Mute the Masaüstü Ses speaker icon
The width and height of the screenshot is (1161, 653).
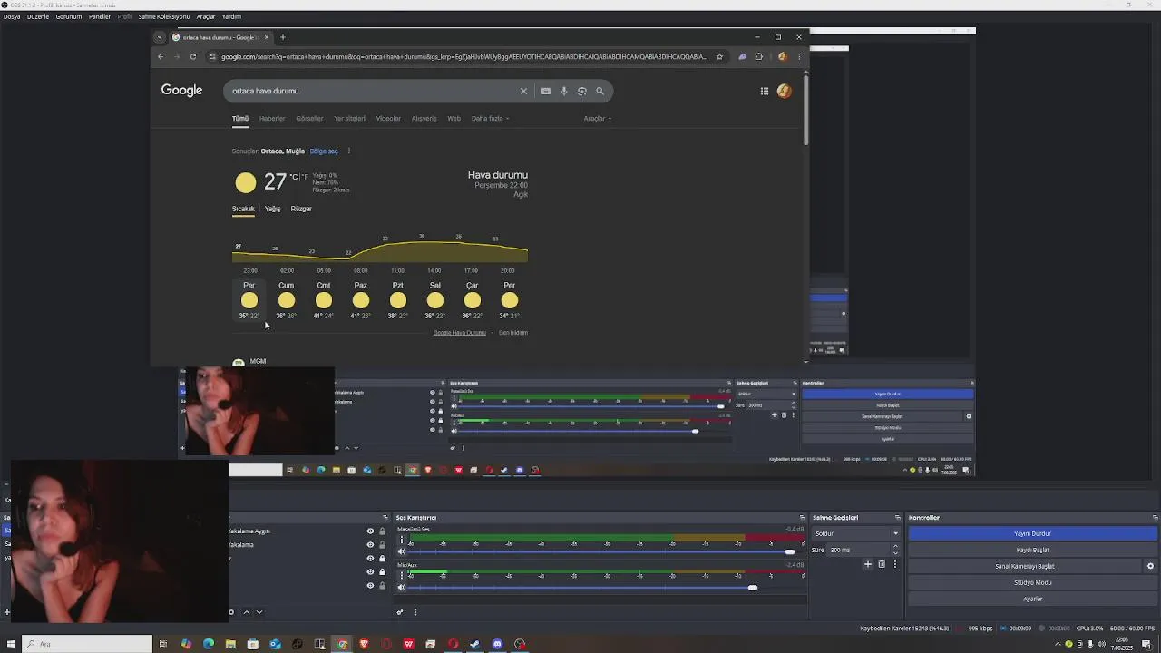point(402,551)
